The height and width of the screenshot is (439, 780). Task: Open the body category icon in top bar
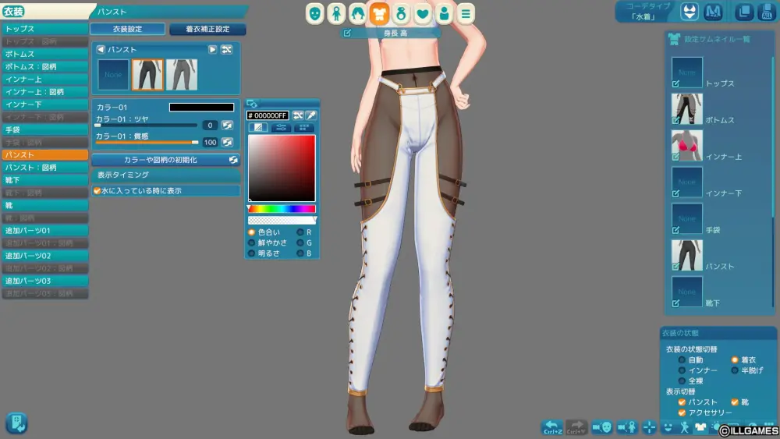coord(337,13)
